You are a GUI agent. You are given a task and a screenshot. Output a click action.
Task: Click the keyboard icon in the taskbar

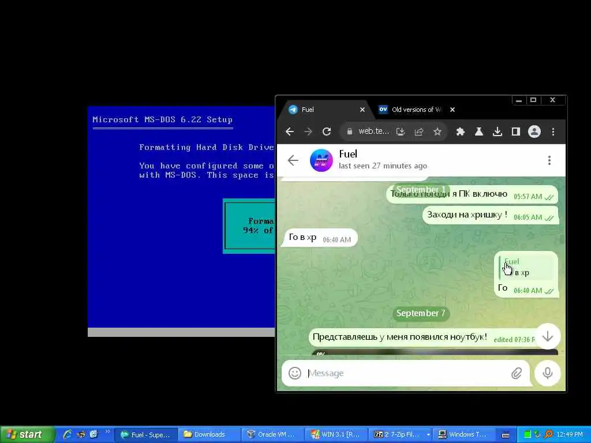[x=506, y=435]
